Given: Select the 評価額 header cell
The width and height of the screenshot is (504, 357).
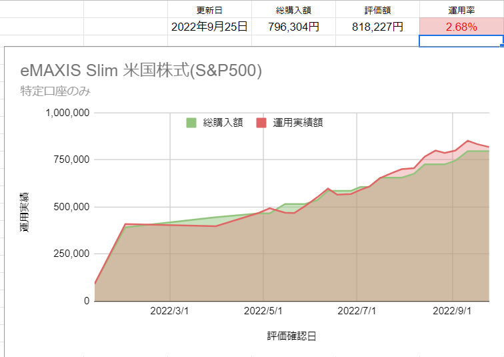Looking at the screenshot, I should (377, 9).
